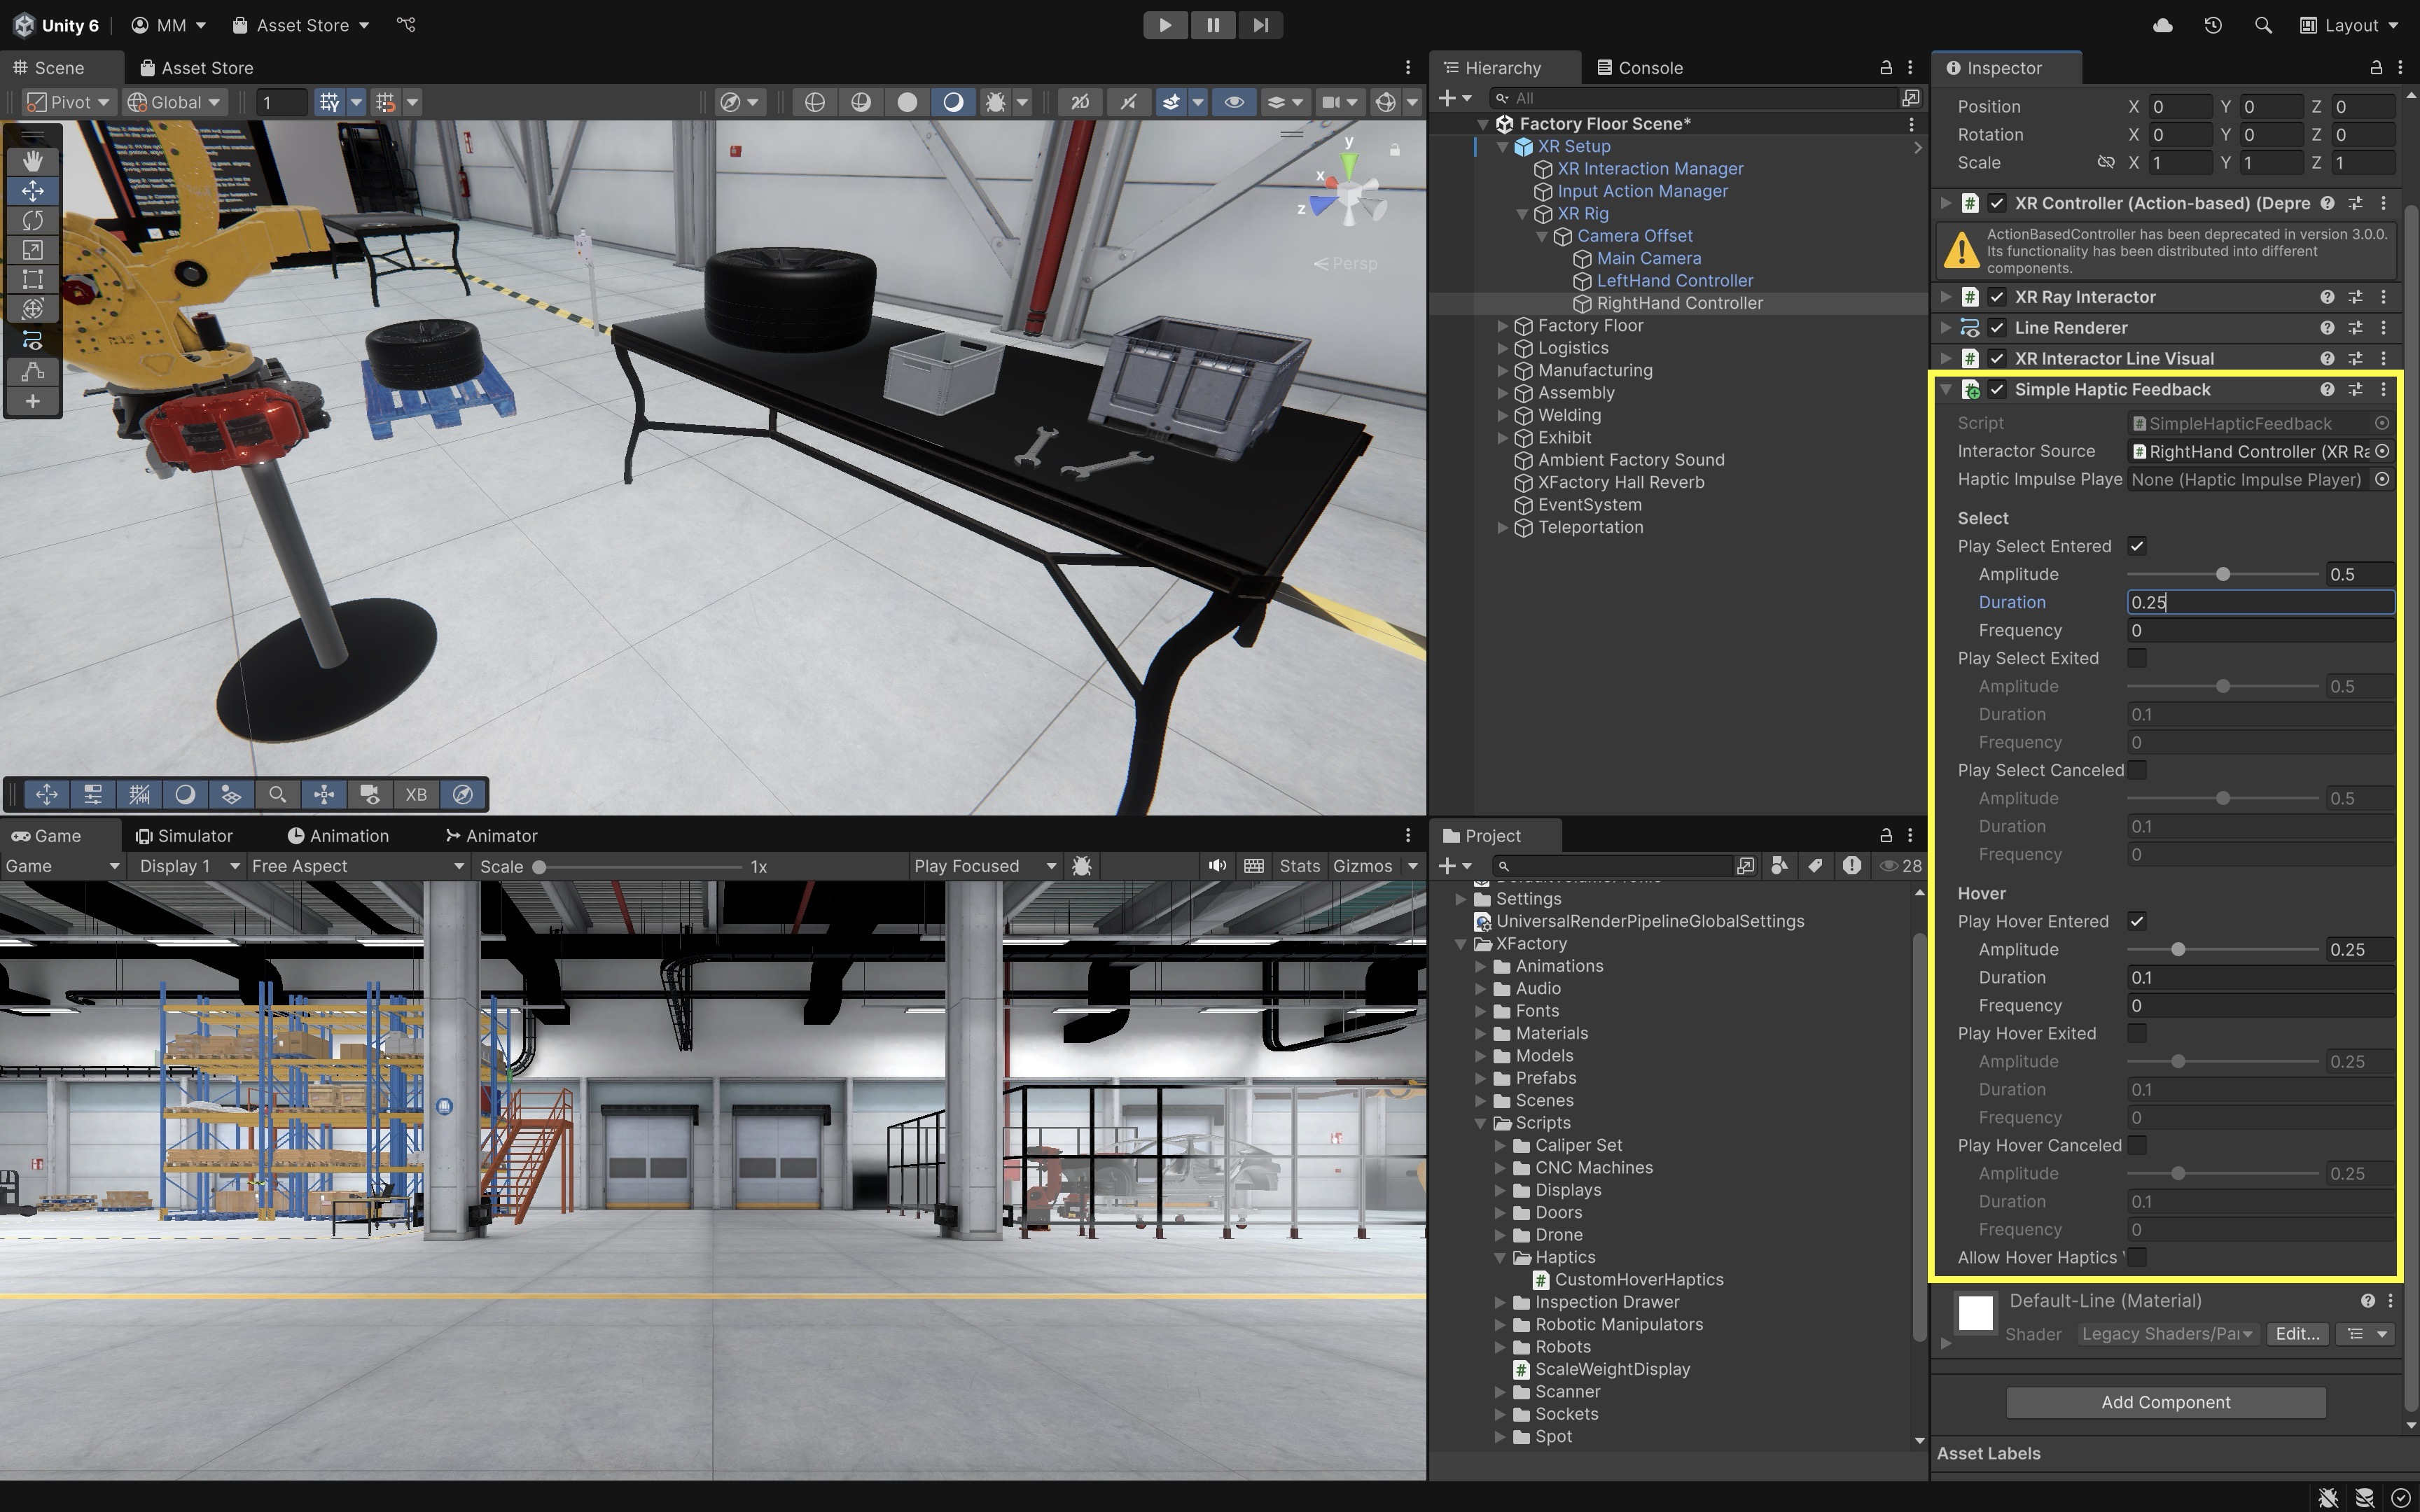Open the Undo History icon
Viewport: 2420px width, 1512px height.
click(2212, 25)
